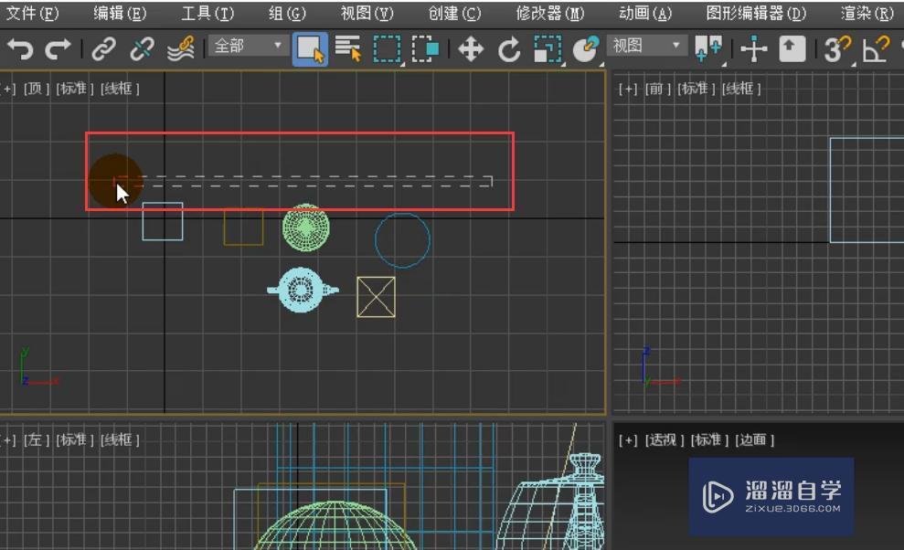Open the 修改器(M) menu
This screenshot has width=904, height=550.
click(549, 14)
